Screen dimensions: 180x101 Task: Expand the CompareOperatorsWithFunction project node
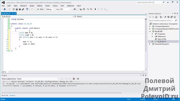pos(150,29)
